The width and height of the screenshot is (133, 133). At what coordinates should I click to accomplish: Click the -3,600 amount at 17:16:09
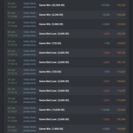click(x=106, y=100)
